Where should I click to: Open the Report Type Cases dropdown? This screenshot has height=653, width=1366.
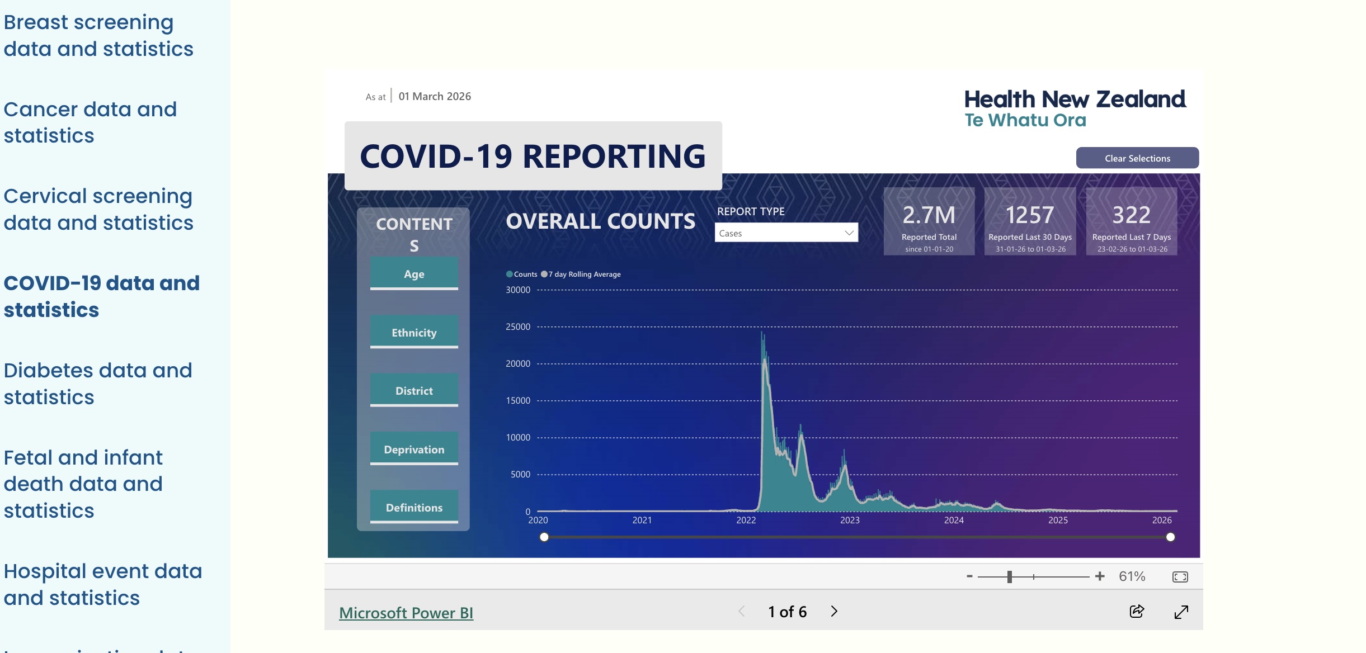tap(786, 233)
